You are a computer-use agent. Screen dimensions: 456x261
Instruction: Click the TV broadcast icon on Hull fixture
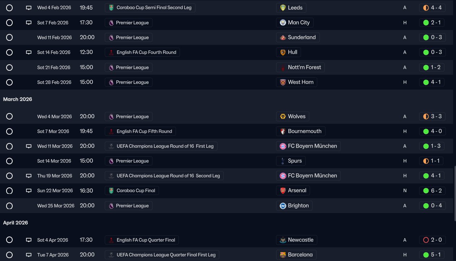[x=29, y=52]
